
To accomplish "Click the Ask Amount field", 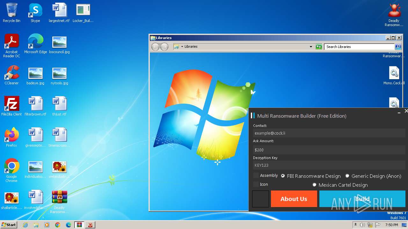I will [x=329, y=150].
